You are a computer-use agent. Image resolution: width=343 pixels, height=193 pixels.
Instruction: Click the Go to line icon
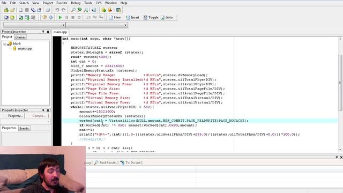(94, 10)
